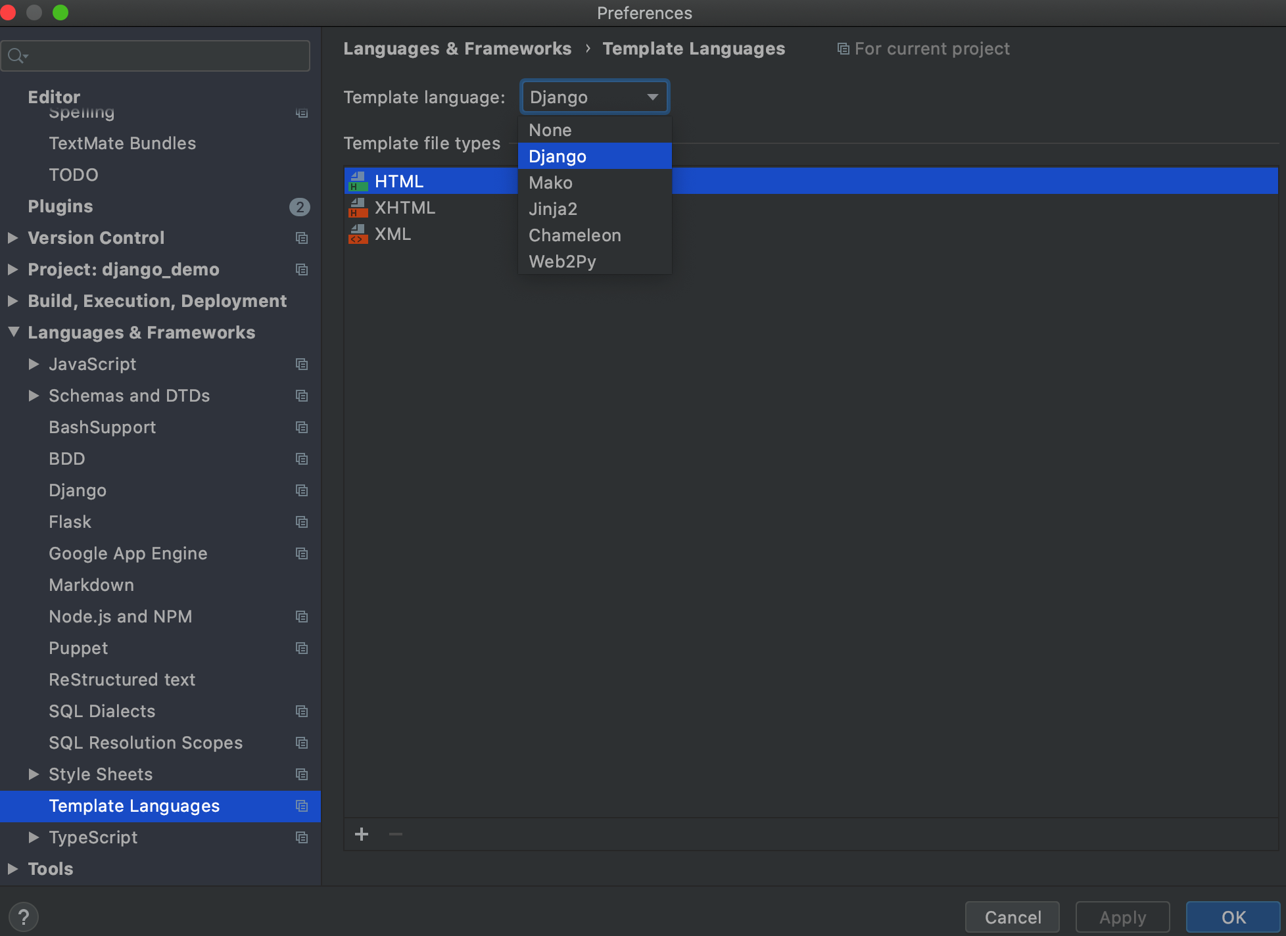Click project-level icon beside Puppet
The image size is (1286, 936).
(302, 648)
